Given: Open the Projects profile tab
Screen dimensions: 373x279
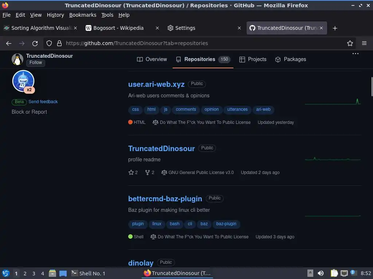Looking at the screenshot, I should (253, 59).
